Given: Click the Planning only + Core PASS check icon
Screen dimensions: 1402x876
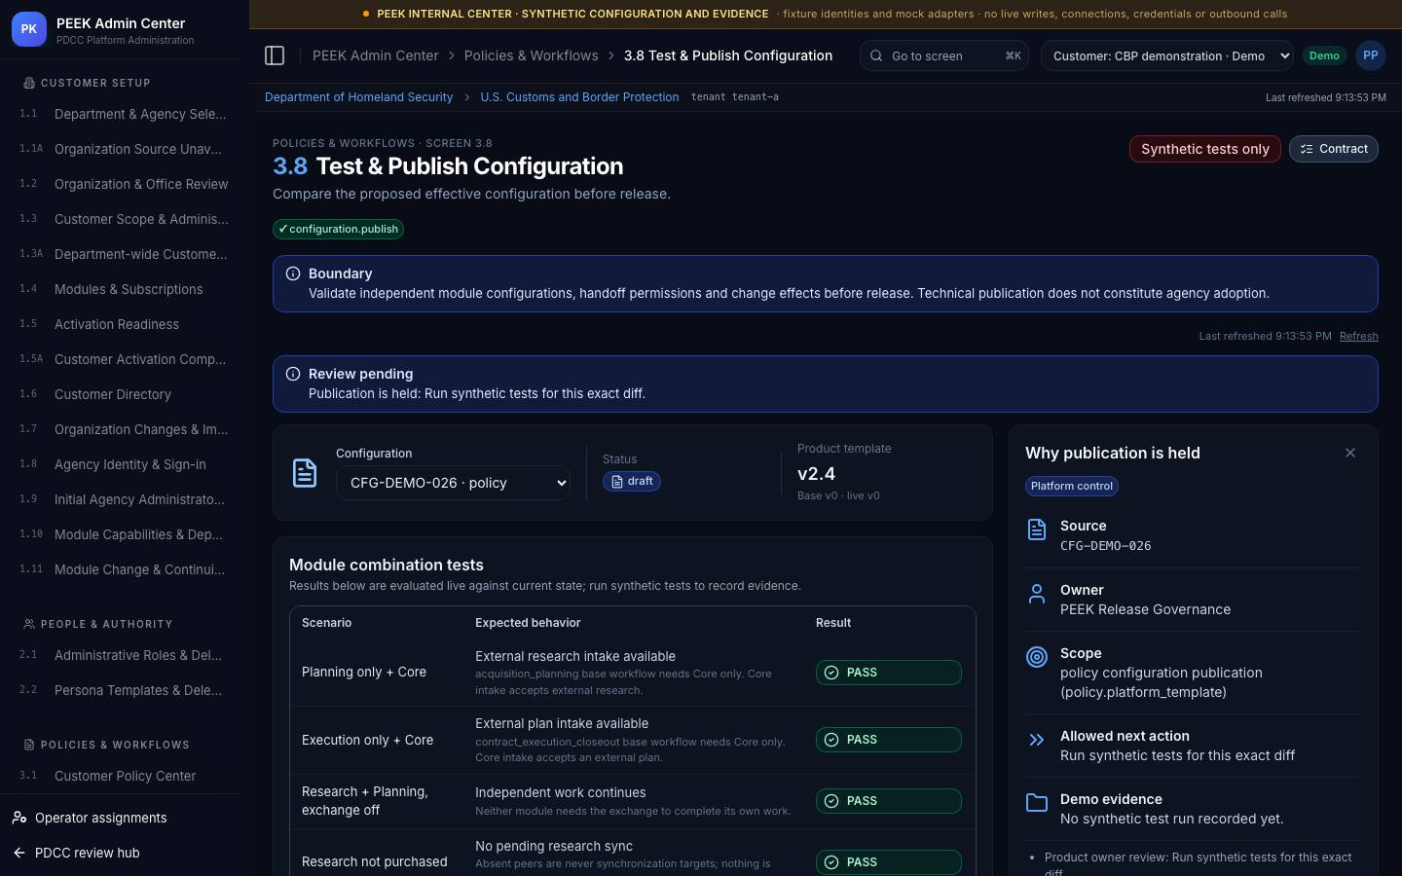Looking at the screenshot, I should pyautogui.click(x=831, y=673).
